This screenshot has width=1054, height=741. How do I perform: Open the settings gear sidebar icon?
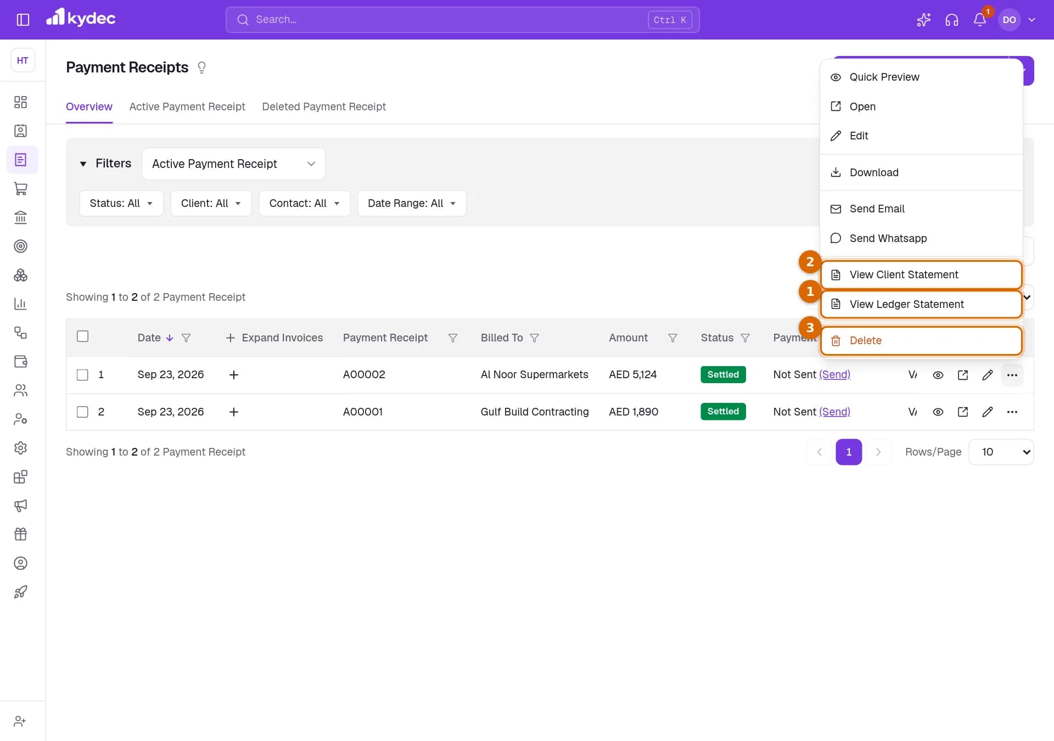pyautogui.click(x=20, y=448)
